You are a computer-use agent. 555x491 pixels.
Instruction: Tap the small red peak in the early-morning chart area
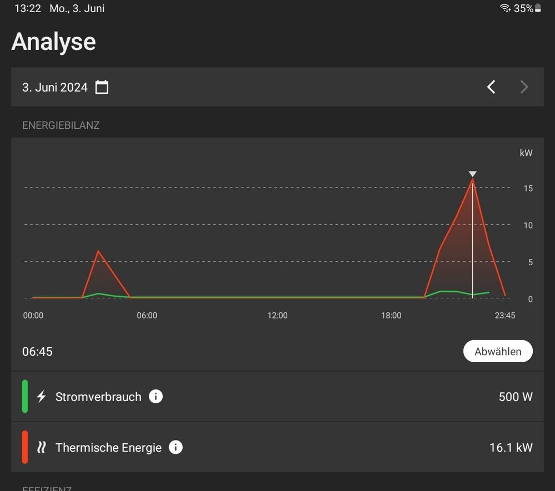coord(99,252)
